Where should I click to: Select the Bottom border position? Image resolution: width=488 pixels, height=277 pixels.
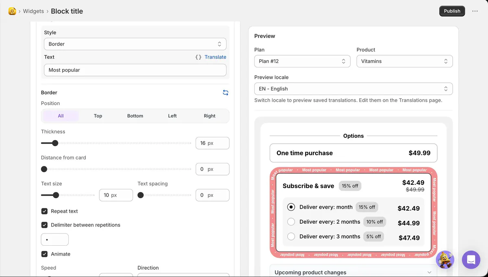[135, 116]
